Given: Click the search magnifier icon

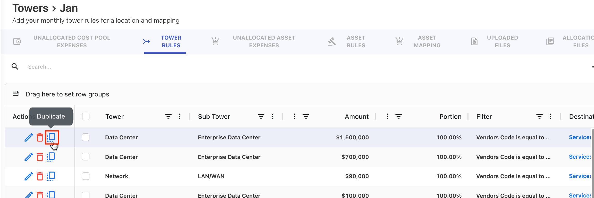Looking at the screenshot, I should (x=15, y=67).
